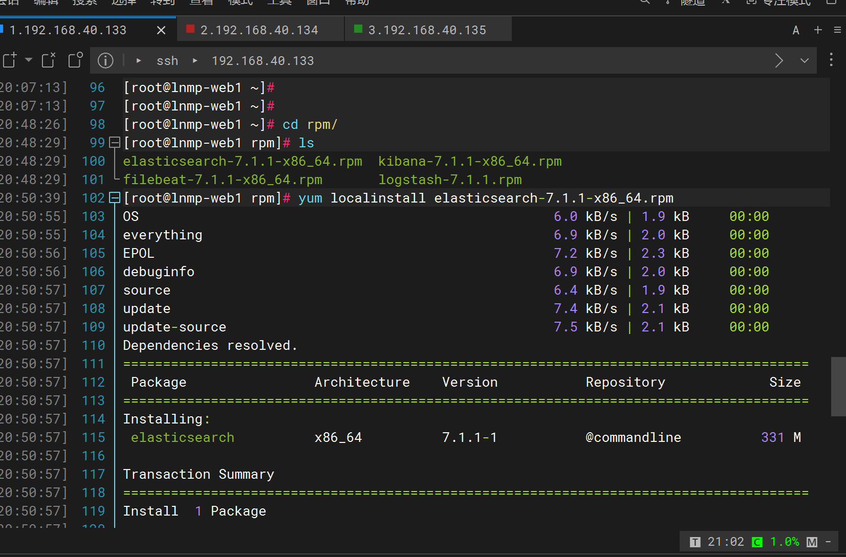Click the 'ls' command on line 99

306,143
